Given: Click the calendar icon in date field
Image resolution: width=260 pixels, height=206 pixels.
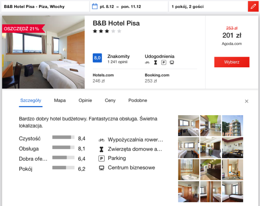Looking at the screenshot, I should (95, 6).
